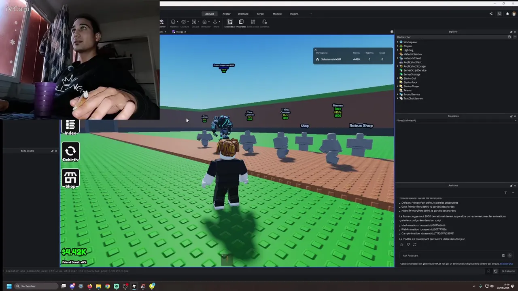
Task: Open the Plugins ribbon tab
Action: click(294, 14)
